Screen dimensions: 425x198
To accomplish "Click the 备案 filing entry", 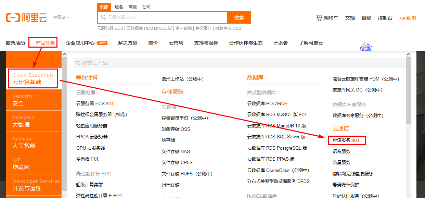I will [x=366, y=17].
